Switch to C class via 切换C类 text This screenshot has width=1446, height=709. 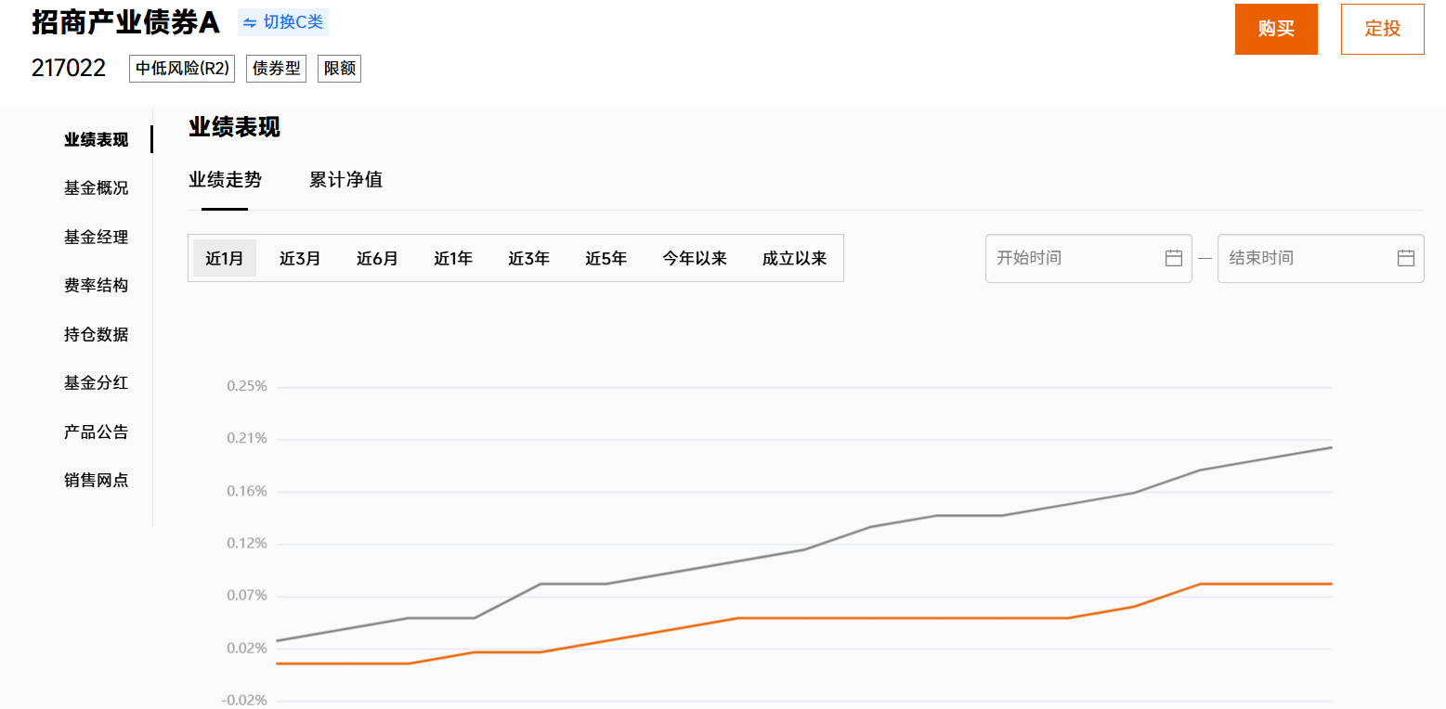pyautogui.click(x=293, y=23)
